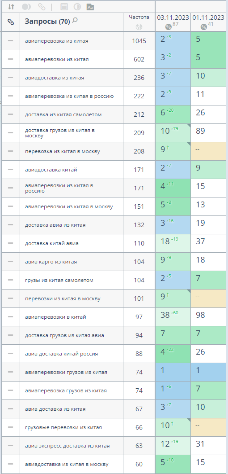This screenshot has width=228, height=474.
Task: Click the sort arrows icon in toolbar
Action: pyautogui.click(x=11, y=7)
